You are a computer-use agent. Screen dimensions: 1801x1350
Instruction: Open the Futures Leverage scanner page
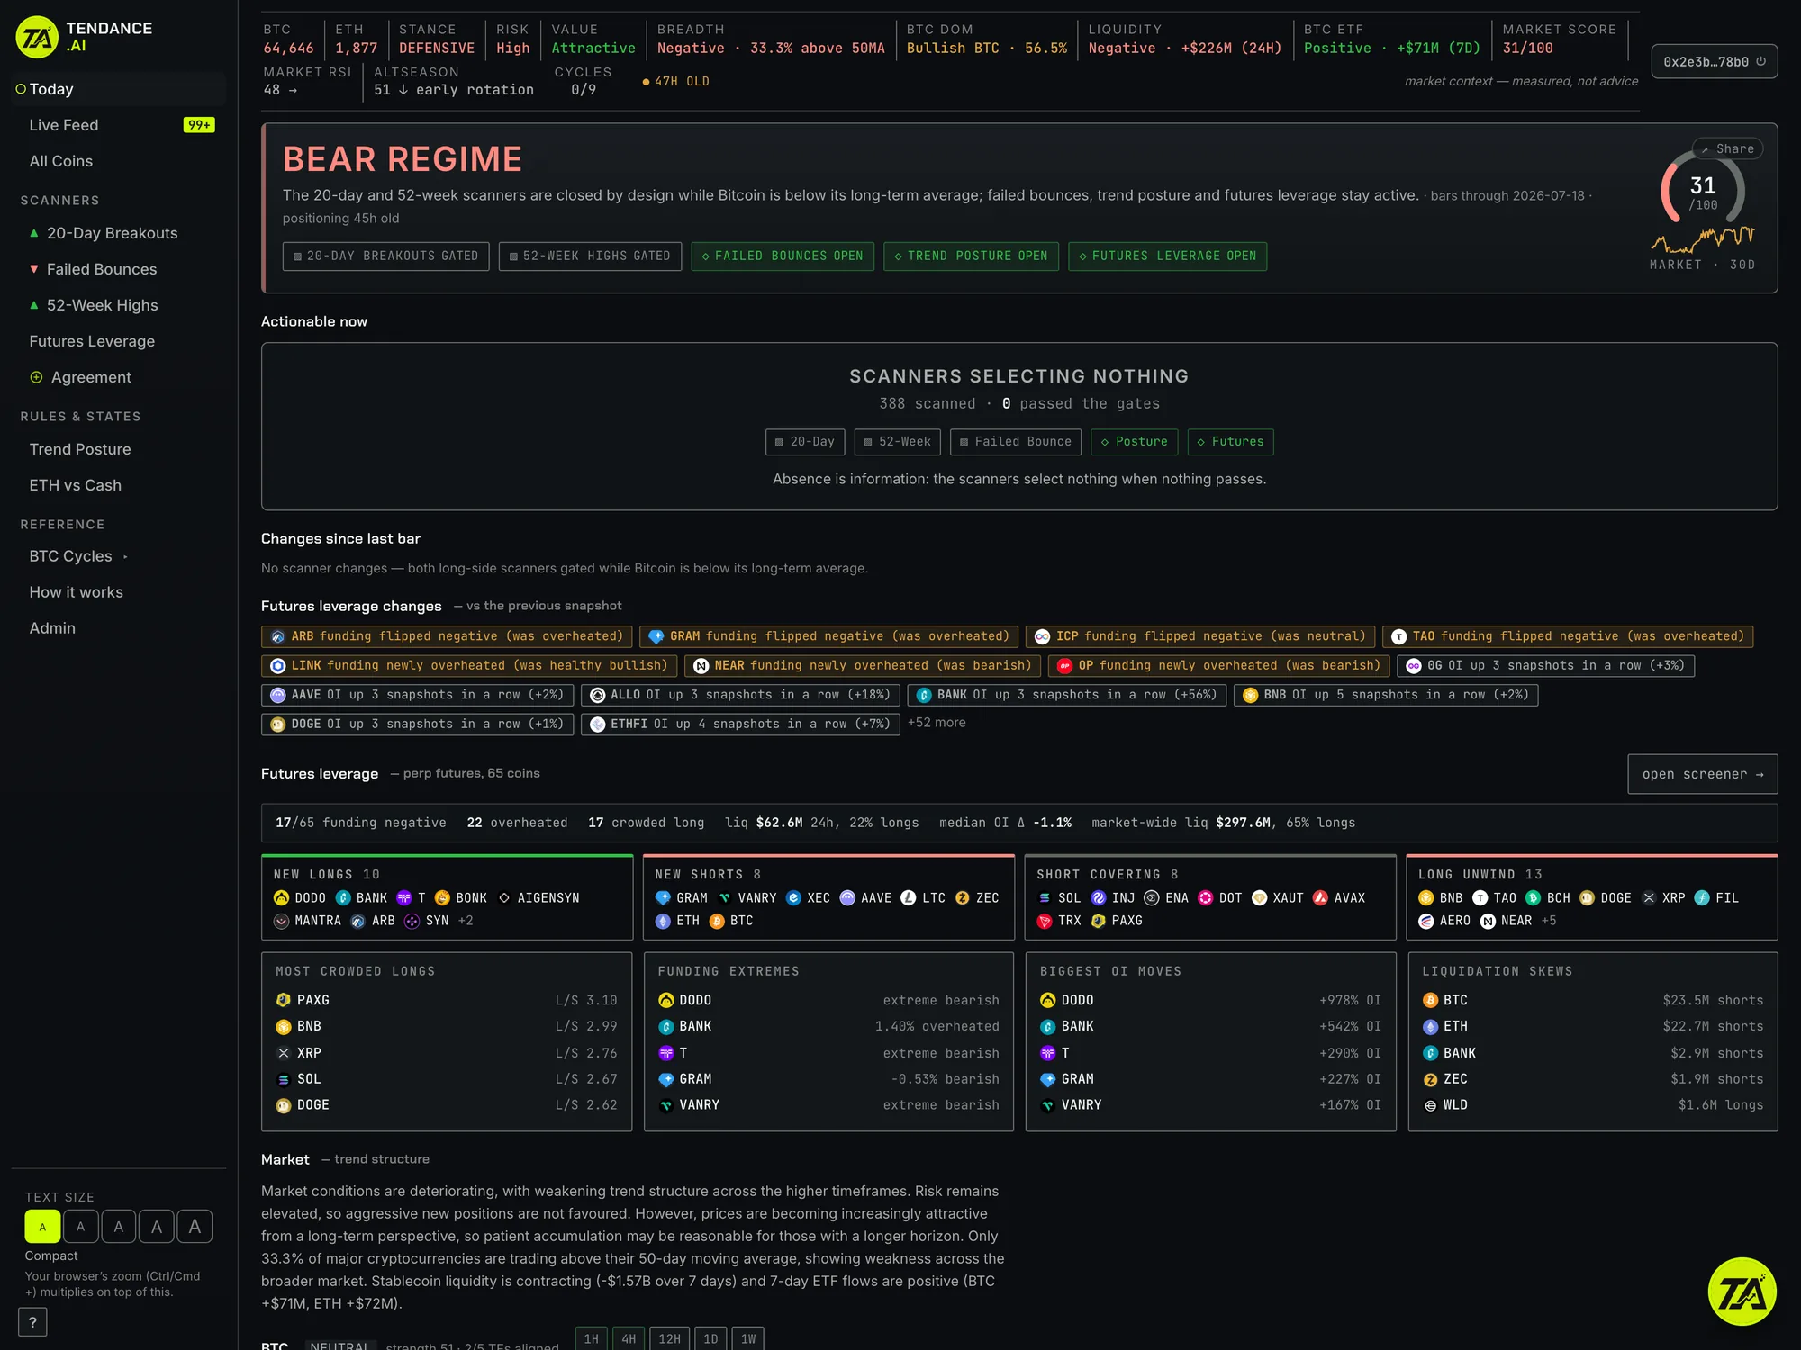[118, 341]
